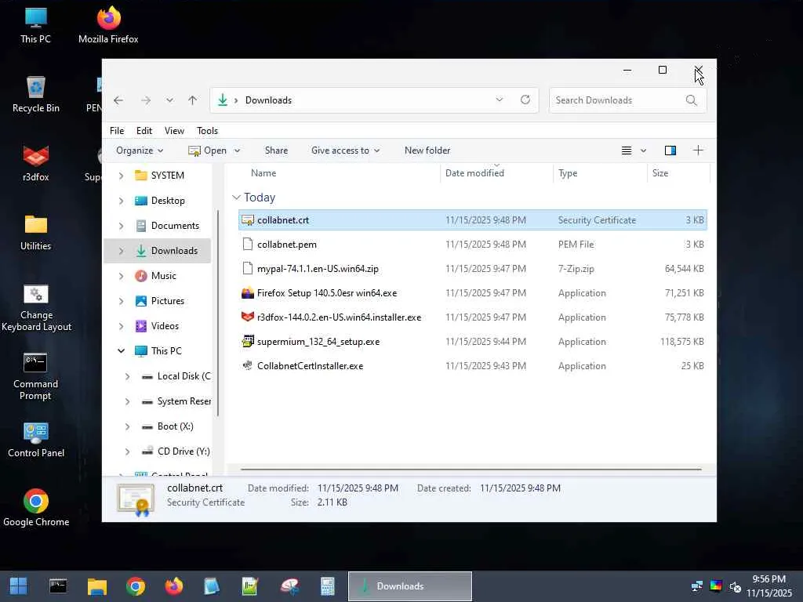Select Videos in navigation pane
This screenshot has height=602, width=803.
tap(158, 326)
